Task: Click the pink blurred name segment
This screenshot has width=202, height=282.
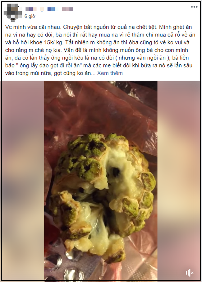Action: click(x=67, y=9)
